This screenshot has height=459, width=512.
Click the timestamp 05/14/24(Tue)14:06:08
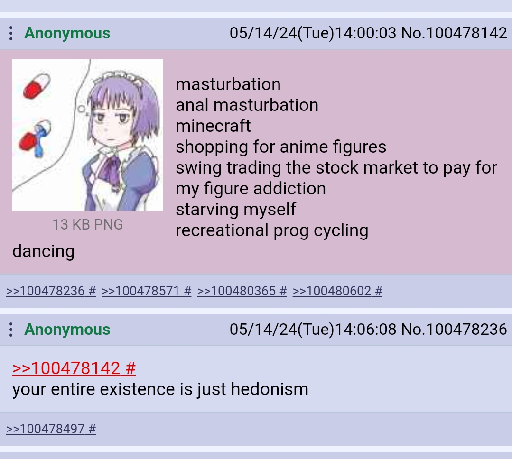(313, 330)
